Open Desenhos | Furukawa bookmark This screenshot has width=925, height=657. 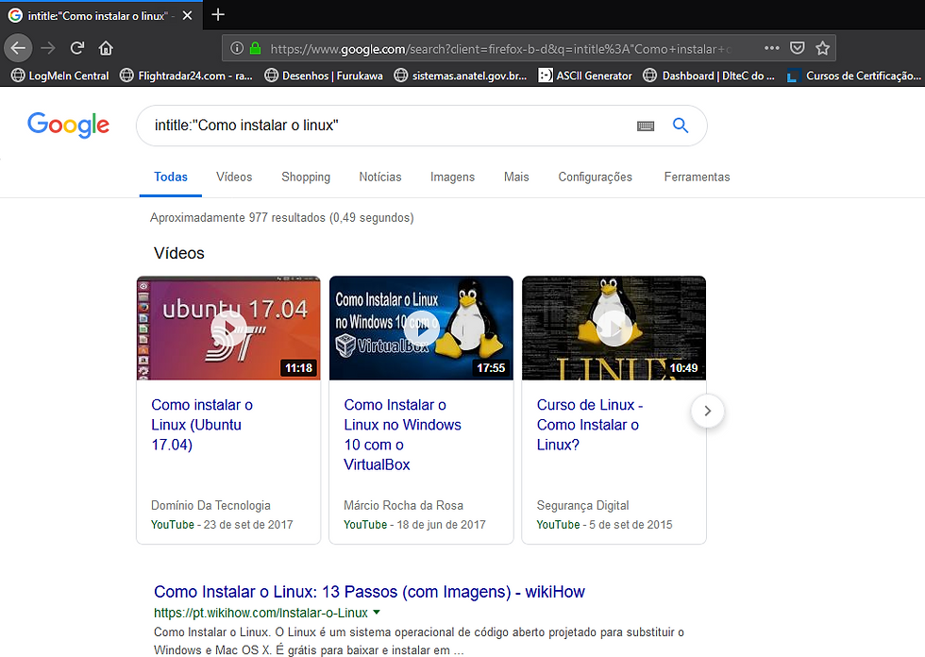tap(323, 76)
